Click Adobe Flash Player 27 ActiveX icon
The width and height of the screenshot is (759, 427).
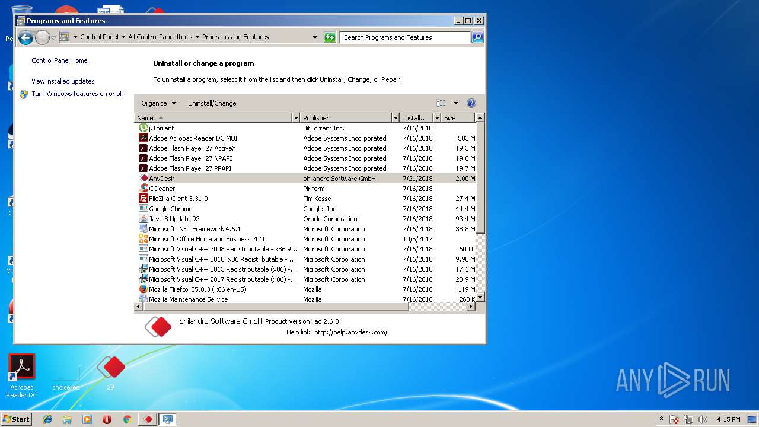pyautogui.click(x=143, y=148)
